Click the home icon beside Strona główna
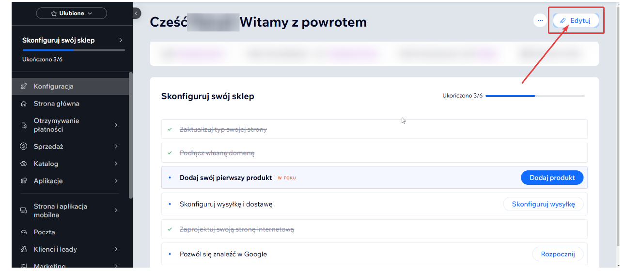This screenshot has height=271, width=625. tap(23, 104)
